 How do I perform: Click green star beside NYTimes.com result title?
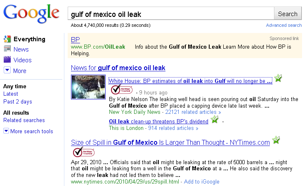pos(276,140)
